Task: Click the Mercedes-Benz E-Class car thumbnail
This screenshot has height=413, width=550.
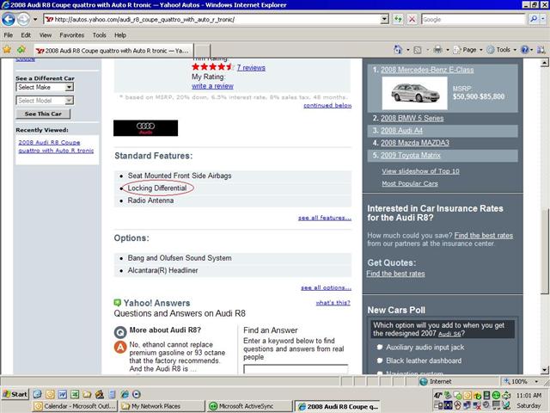Action: tap(414, 93)
